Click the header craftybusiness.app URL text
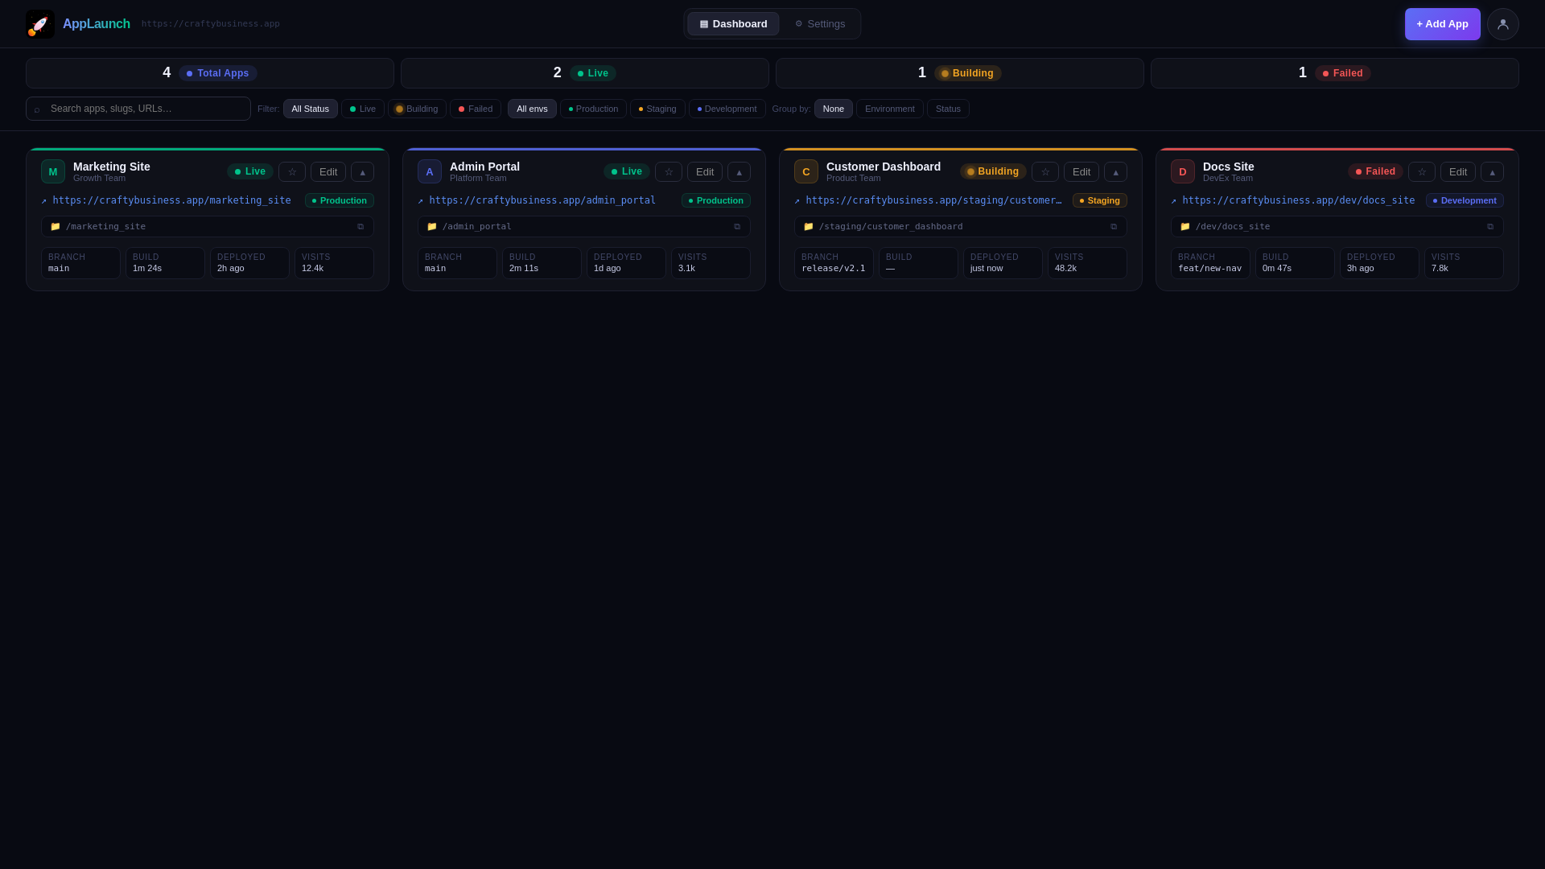This screenshot has width=1545, height=869. 211,24
